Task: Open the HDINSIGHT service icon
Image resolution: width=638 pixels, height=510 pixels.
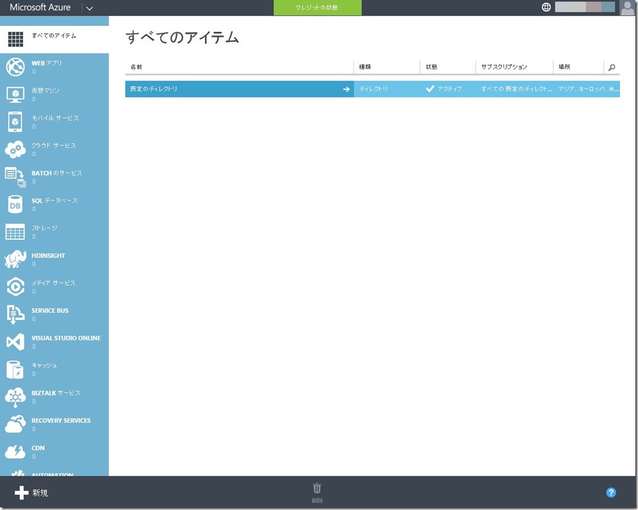Action: pyautogui.click(x=15, y=259)
